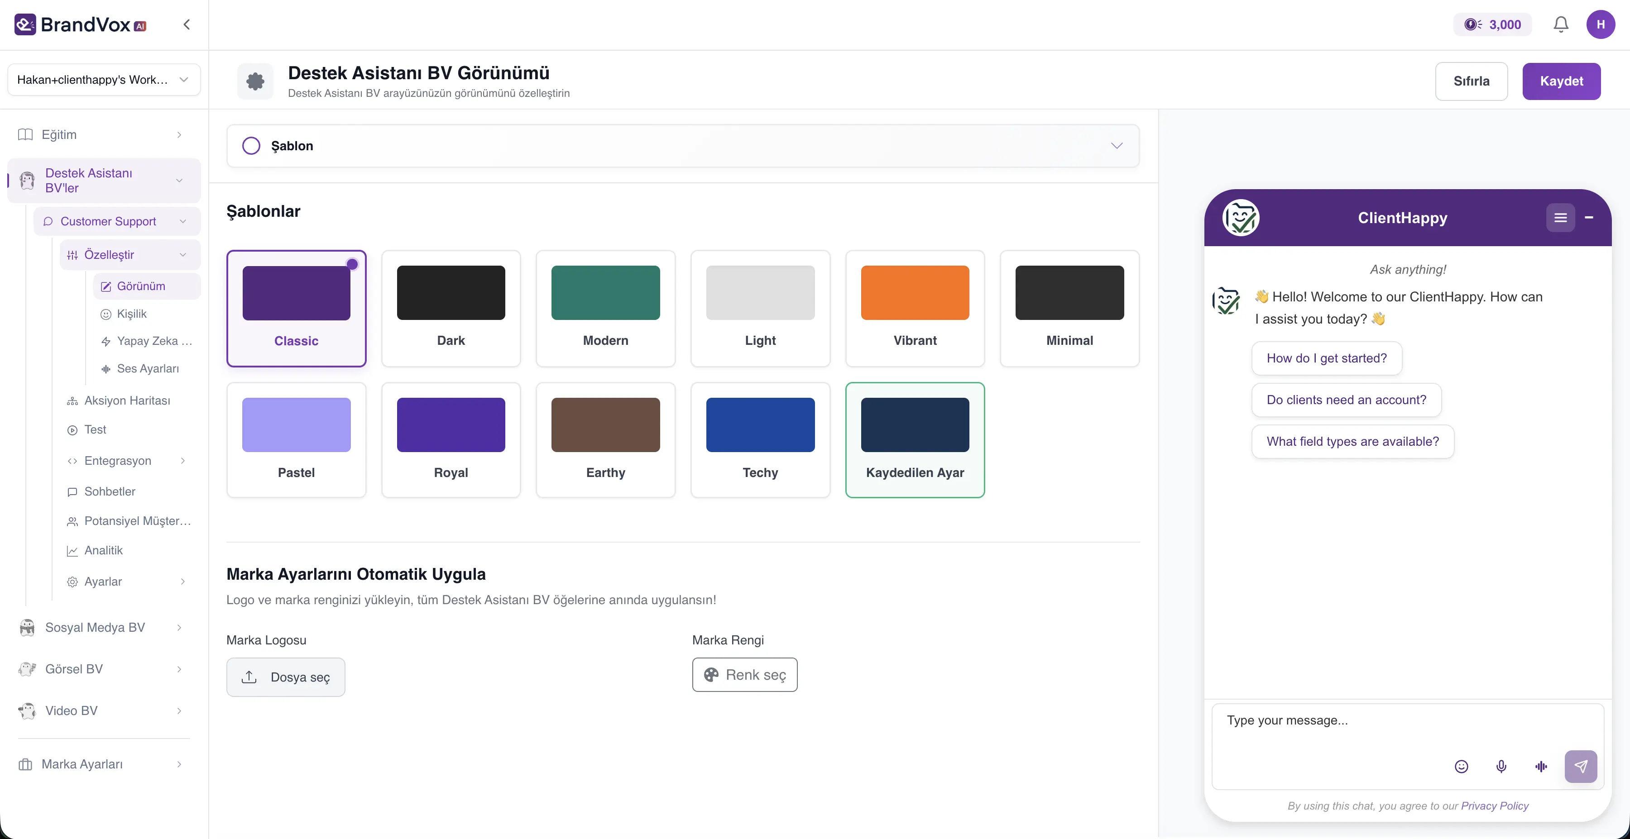Viewport: 1630px width, 839px height.
Task: Open the chat widget hamburger menu
Action: (1560, 218)
